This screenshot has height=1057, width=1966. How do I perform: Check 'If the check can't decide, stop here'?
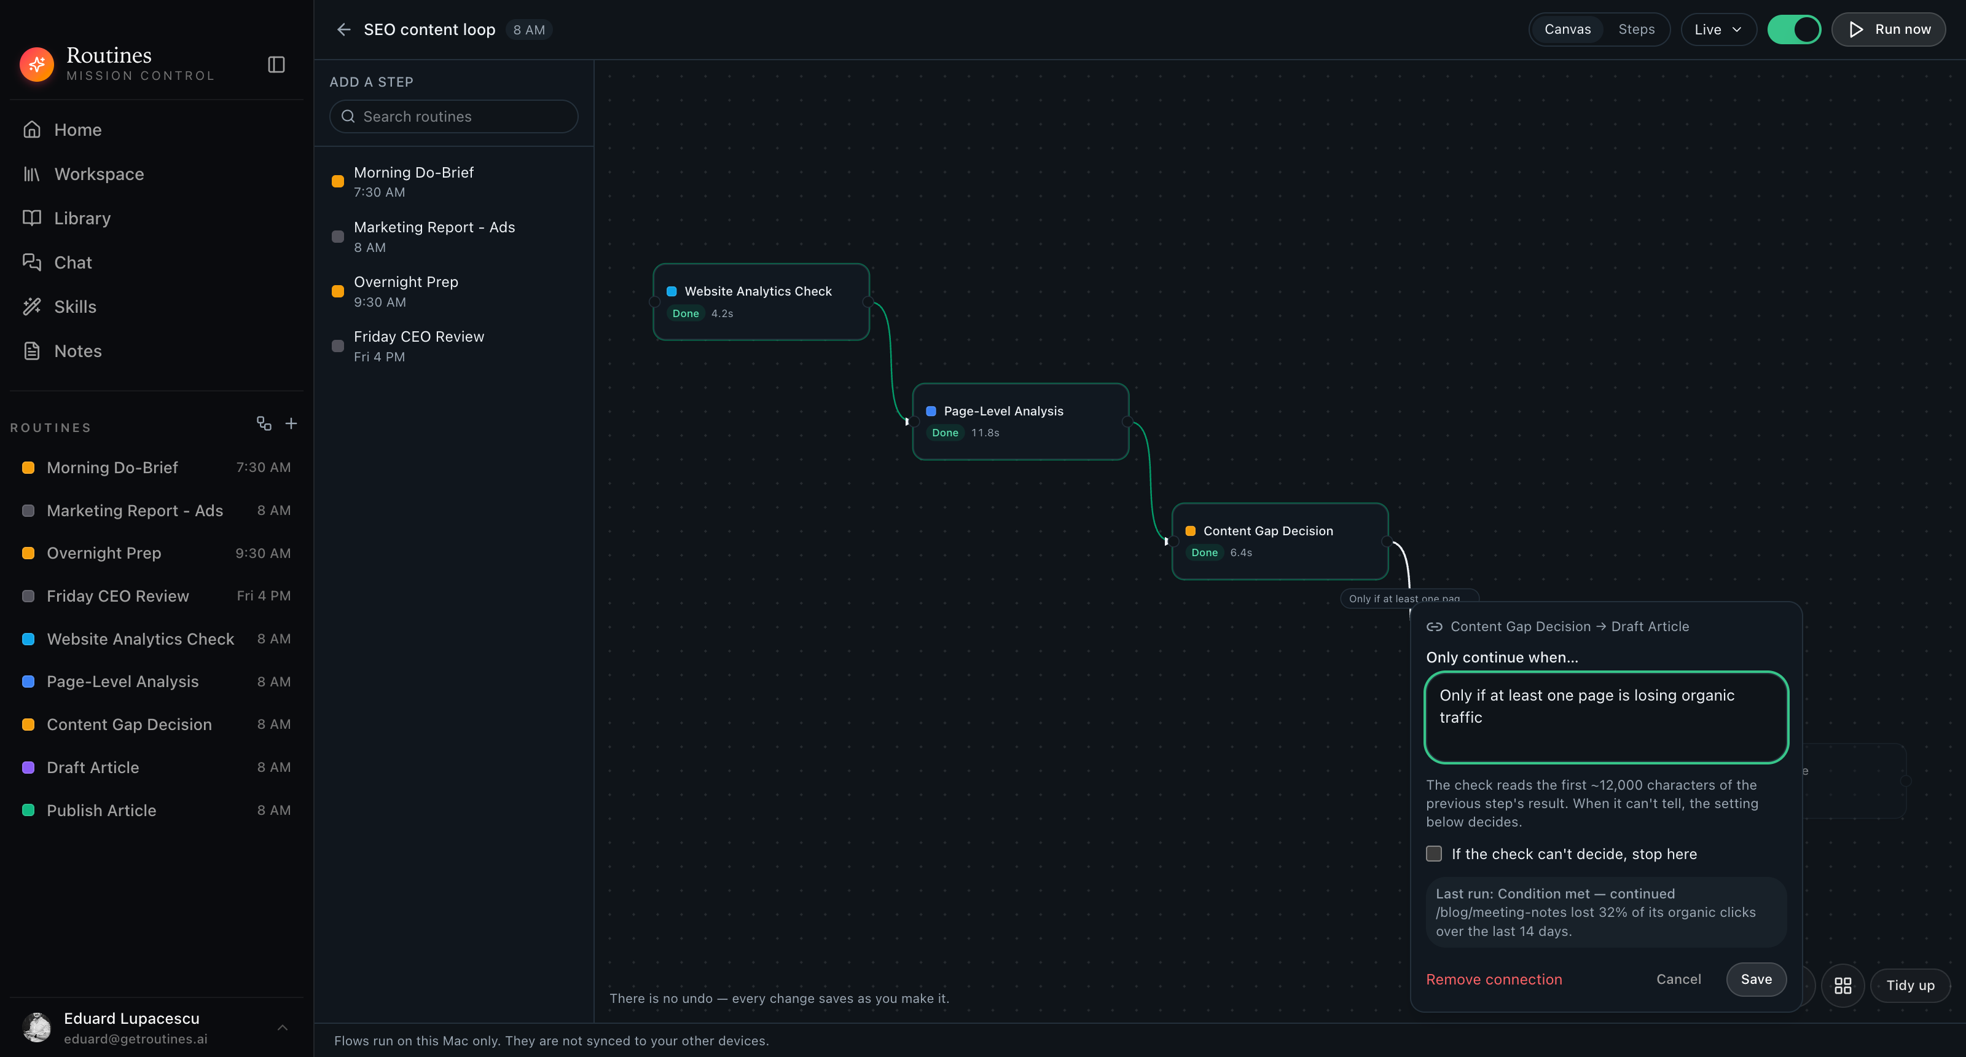(x=1434, y=854)
